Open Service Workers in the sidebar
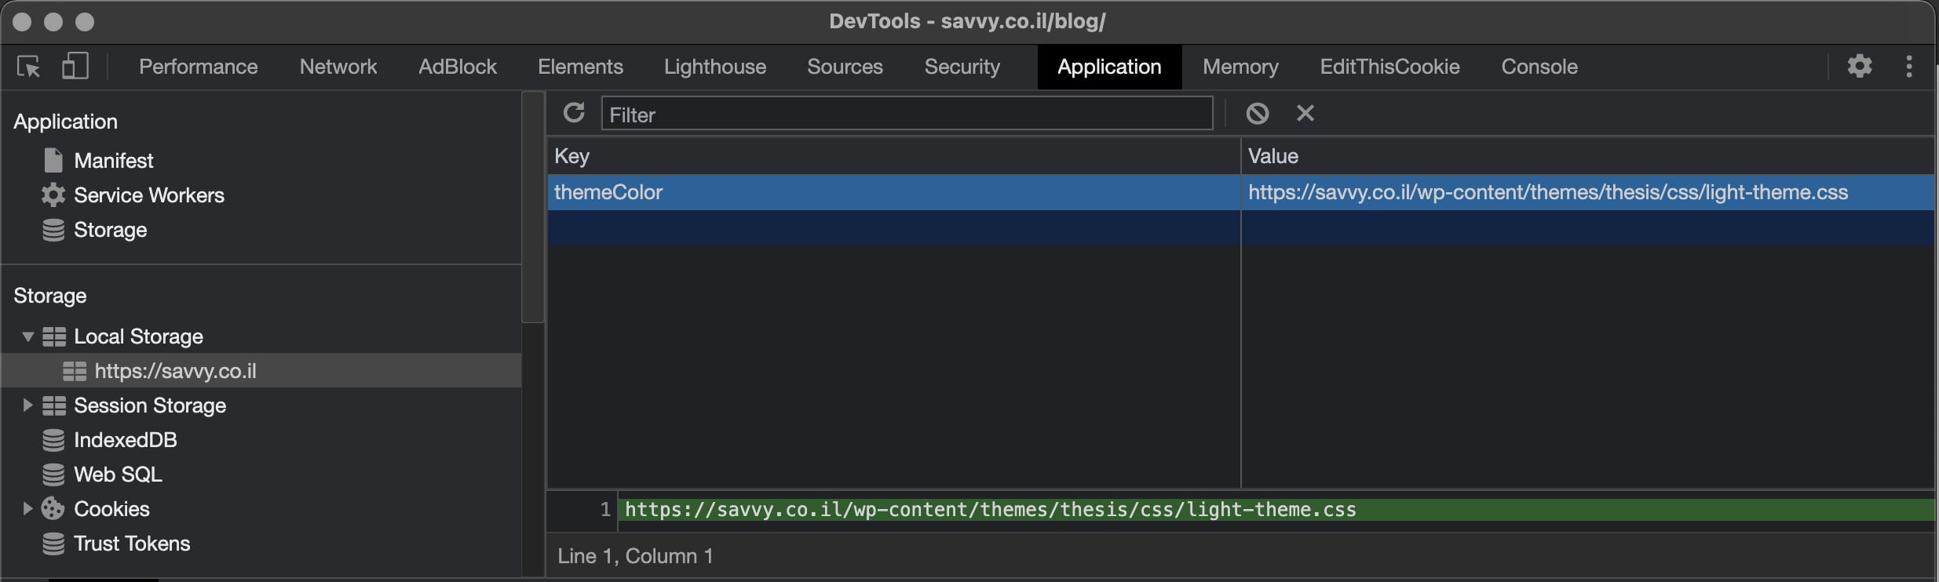 tap(149, 195)
